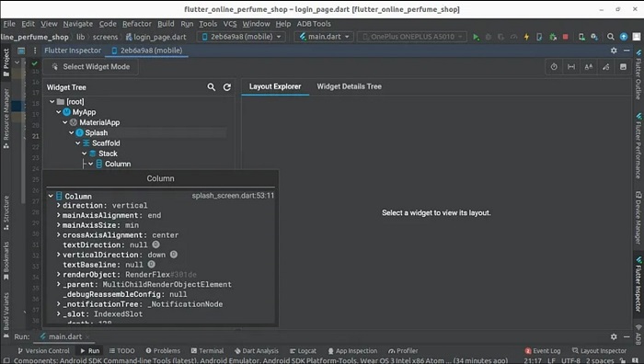Collapse the Stack node arrow
The height and width of the screenshot is (364, 644).
pyautogui.click(x=85, y=154)
